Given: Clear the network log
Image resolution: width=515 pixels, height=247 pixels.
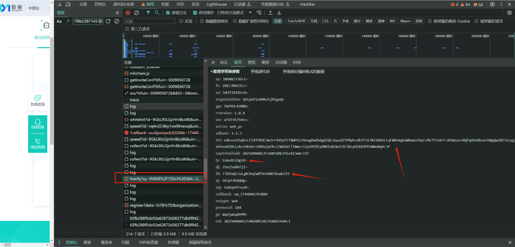Looking at the screenshot, I should (136, 13).
